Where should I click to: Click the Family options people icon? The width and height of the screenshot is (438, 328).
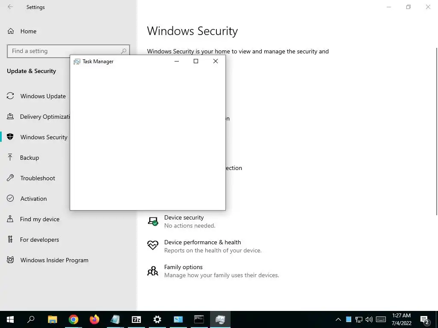click(x=153, y=271)
